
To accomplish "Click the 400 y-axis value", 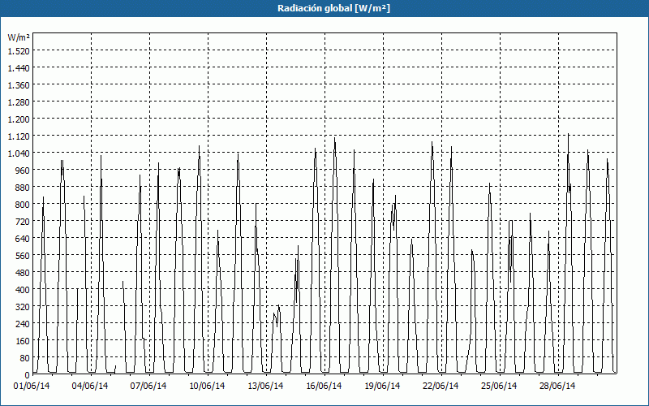I will pos(23,290).
